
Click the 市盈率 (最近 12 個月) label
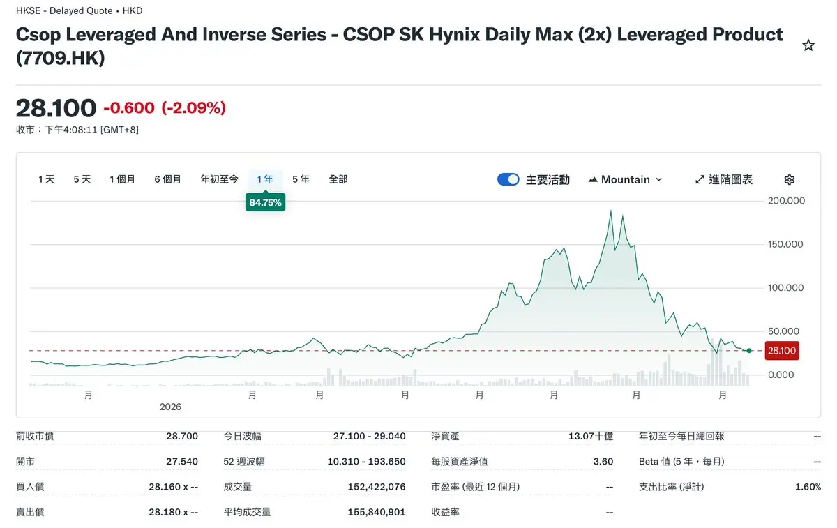[x=476, y=487]
